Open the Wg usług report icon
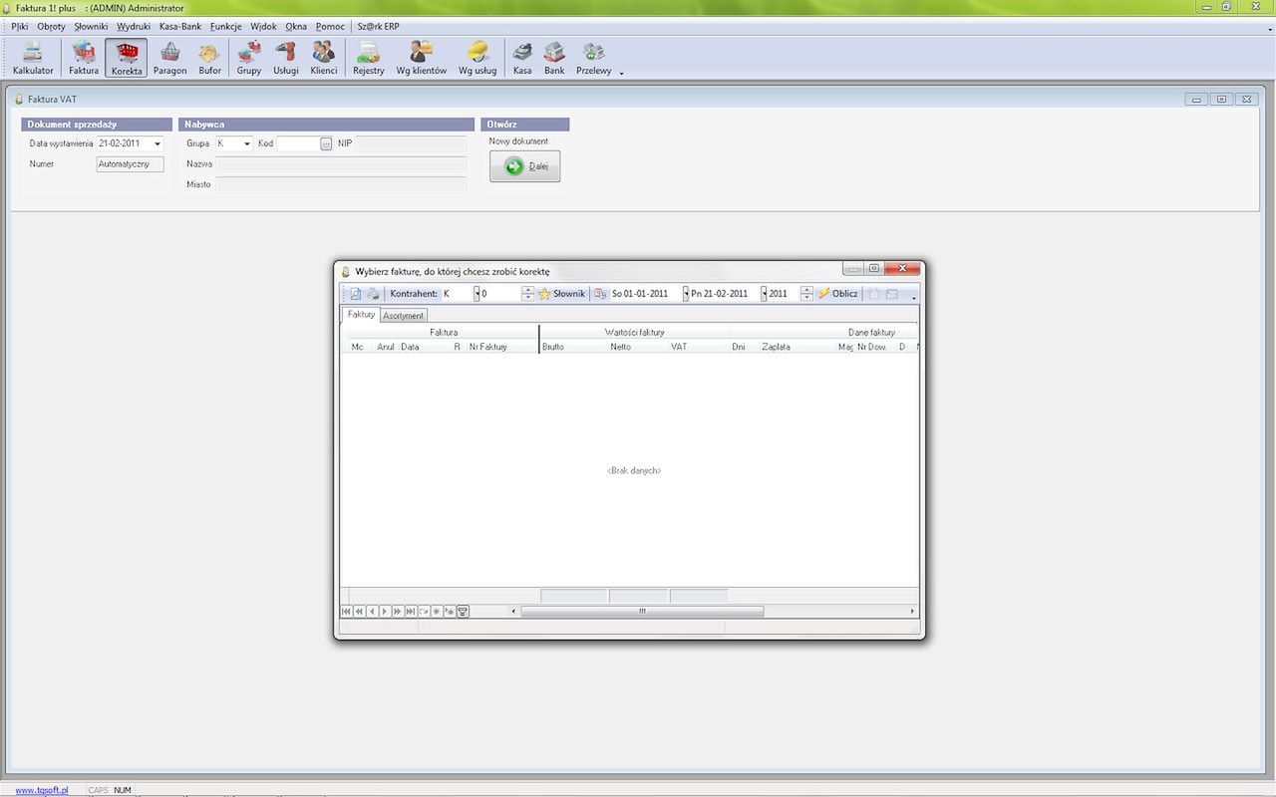The image size is (1276, 797). [x=478, y=59]
